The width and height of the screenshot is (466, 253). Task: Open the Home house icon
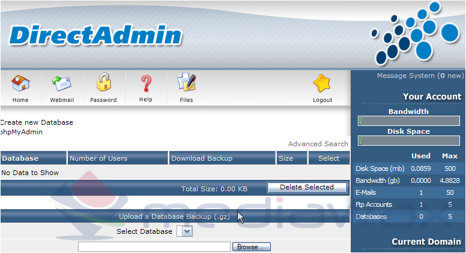pos(20,83)
